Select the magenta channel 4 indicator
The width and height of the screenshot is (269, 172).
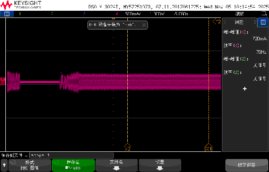117,14
